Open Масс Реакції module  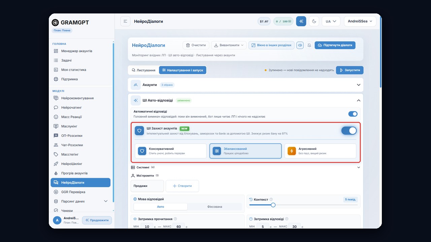click(x=81, y=117)
